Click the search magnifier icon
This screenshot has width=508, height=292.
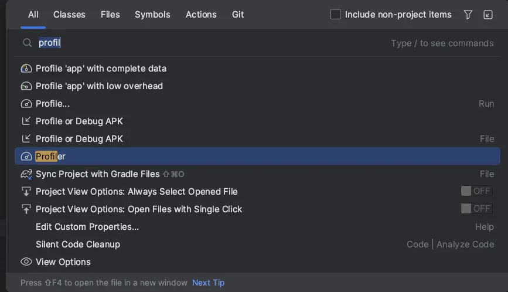[x=27, y=43]
